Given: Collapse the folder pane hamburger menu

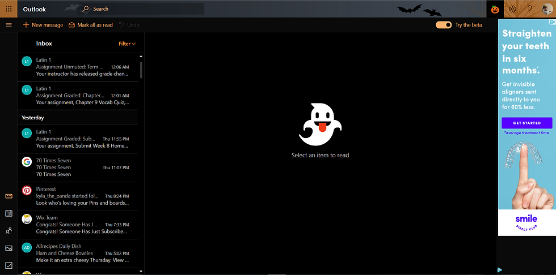Looking at the screenshot, I should pyautogui.click(x=9, y=25).
